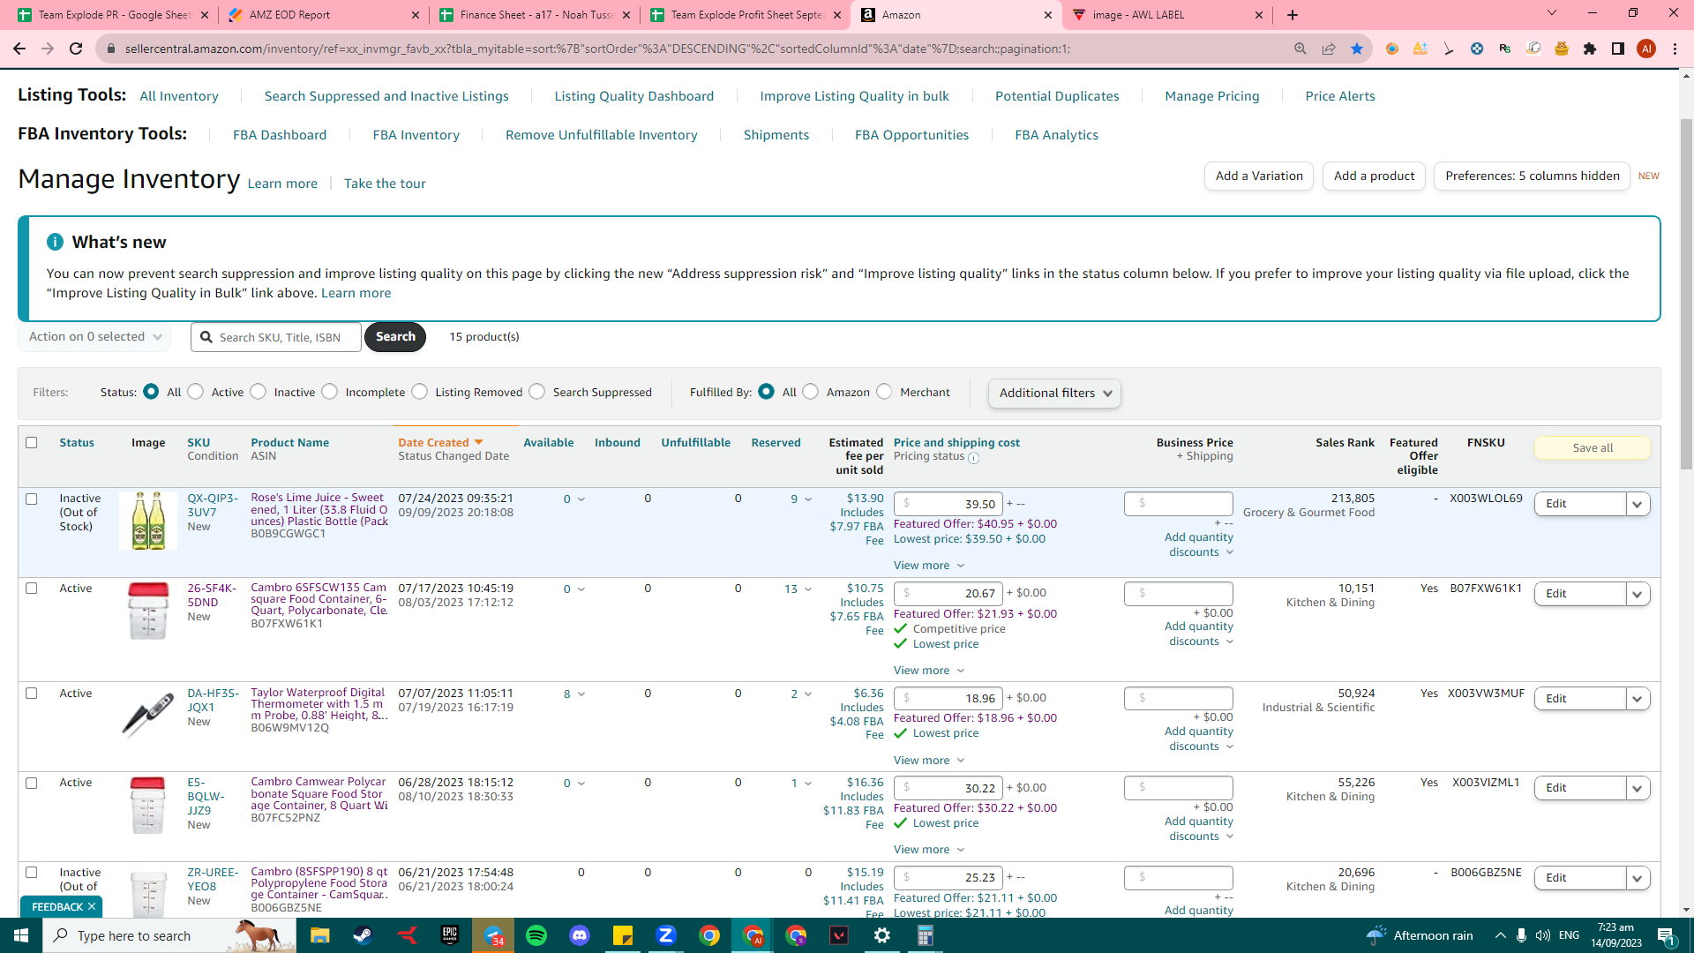
Task: Click the share page icon in address bar
Action: [x=1329, y=49]
